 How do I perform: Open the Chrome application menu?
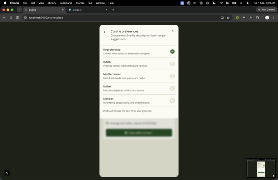[x=14, y=3]
